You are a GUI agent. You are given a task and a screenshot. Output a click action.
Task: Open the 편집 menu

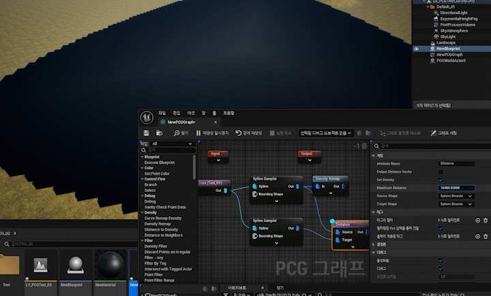(177, 113)
